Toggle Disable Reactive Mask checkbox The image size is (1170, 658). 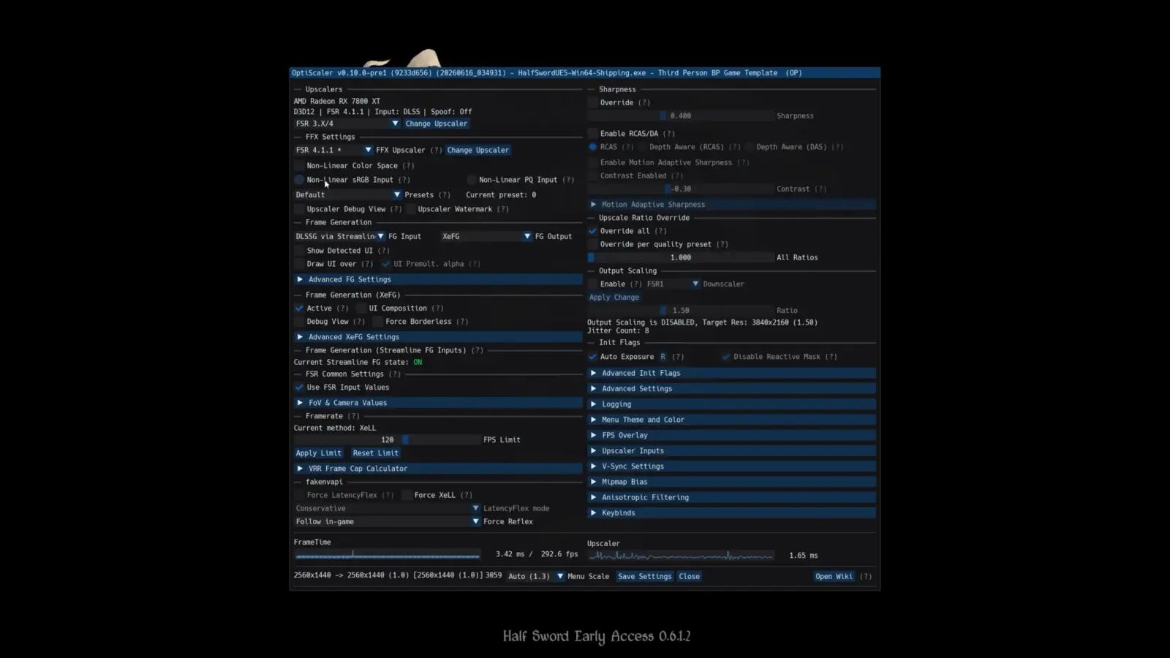[725, 357]
